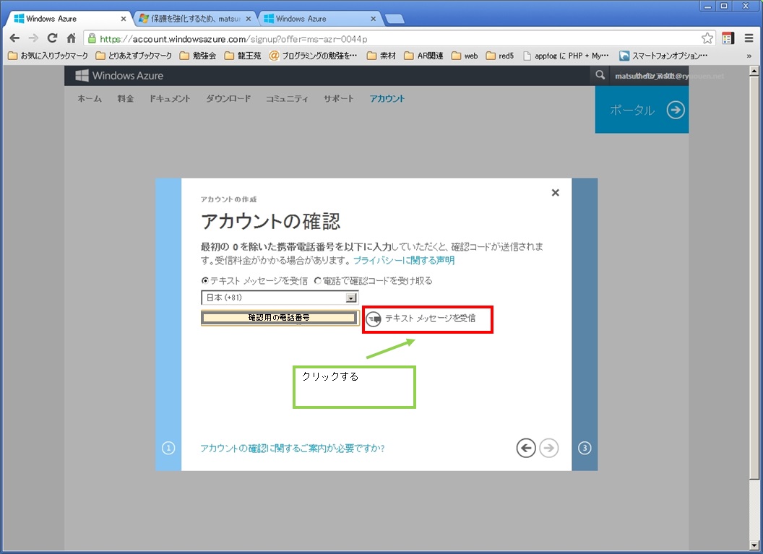763x554 pixels.
Task: Click the step 3 circle in the dialog
Action: 585,448
